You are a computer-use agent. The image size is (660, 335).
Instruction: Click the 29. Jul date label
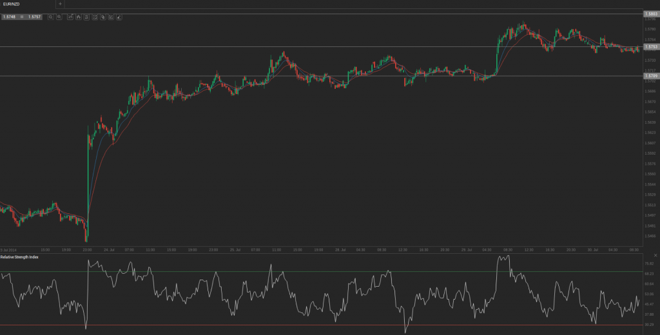click(x=467, y=249)
